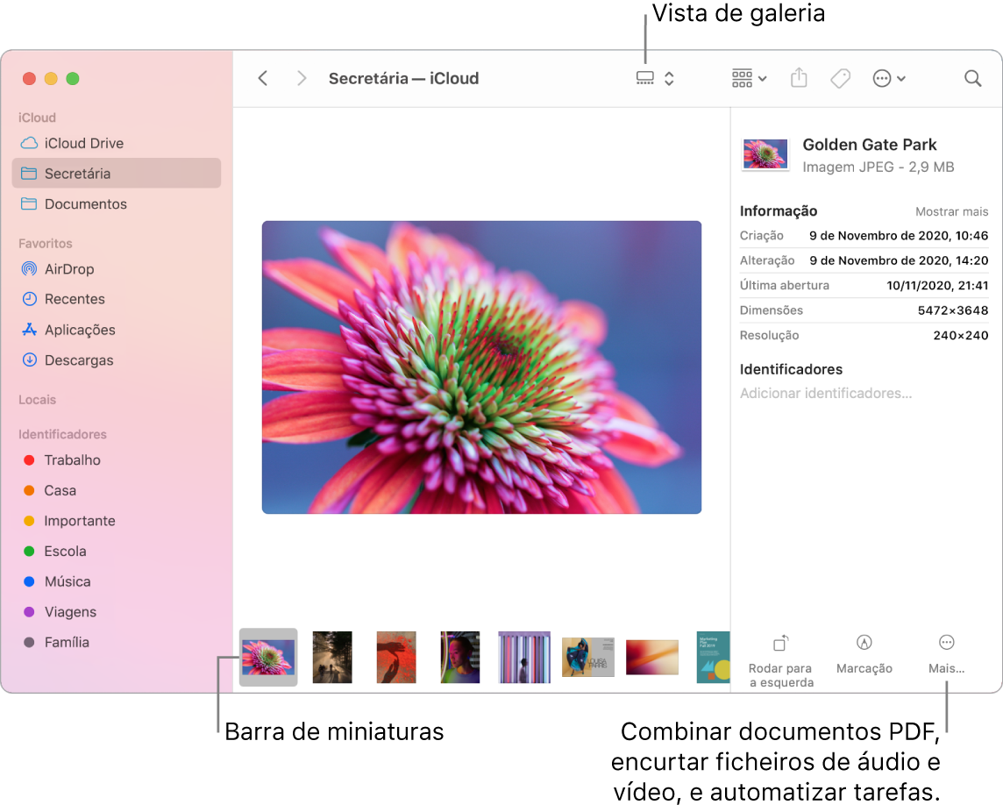Screen dimensions: 1003x812
Task: Click the Rodar para a esquerda icon
Action: click(x=779, y=643)
